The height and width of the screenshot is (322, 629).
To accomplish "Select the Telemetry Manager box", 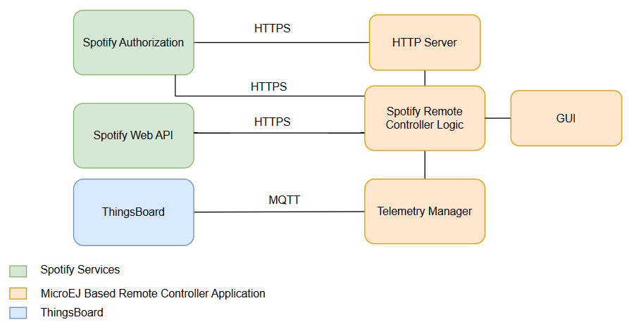I will [425, 211].
